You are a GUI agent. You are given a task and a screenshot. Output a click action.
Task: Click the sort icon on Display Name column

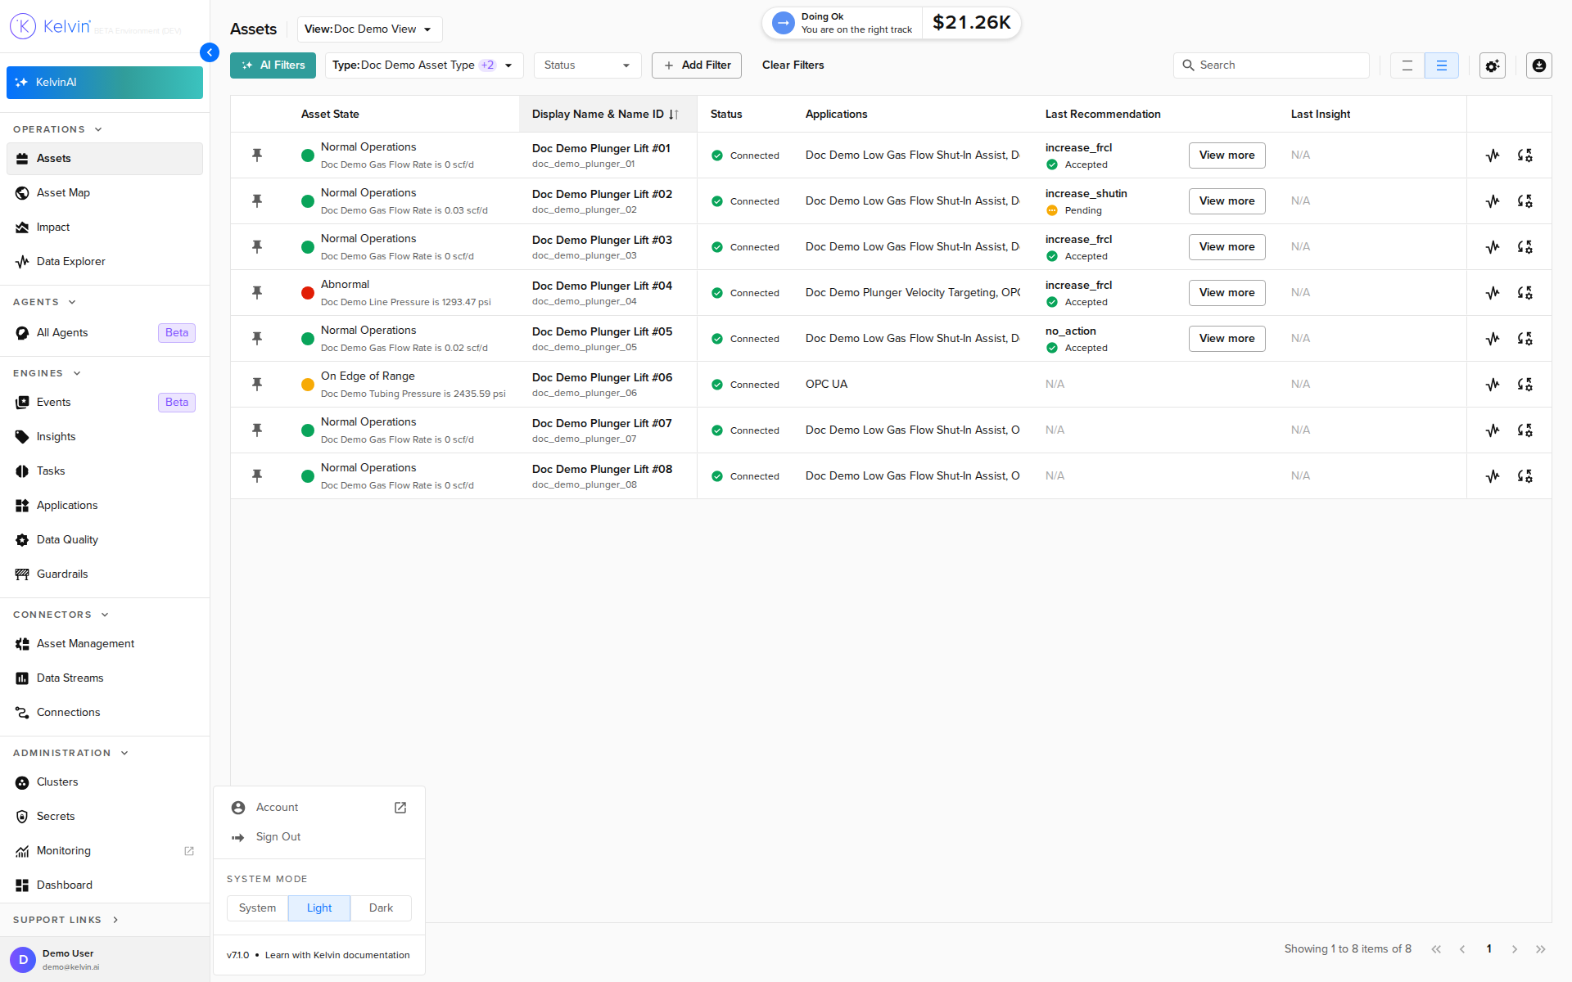pos(674,115)
